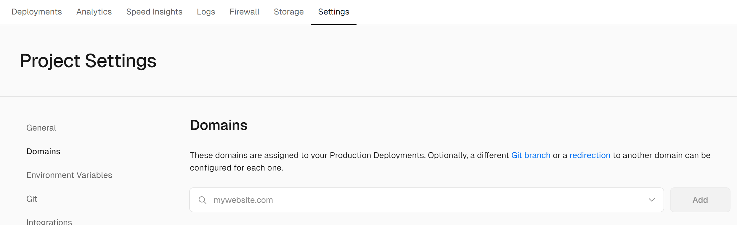Click the Domains section heading
737x225 pixels.
point(219,125)
